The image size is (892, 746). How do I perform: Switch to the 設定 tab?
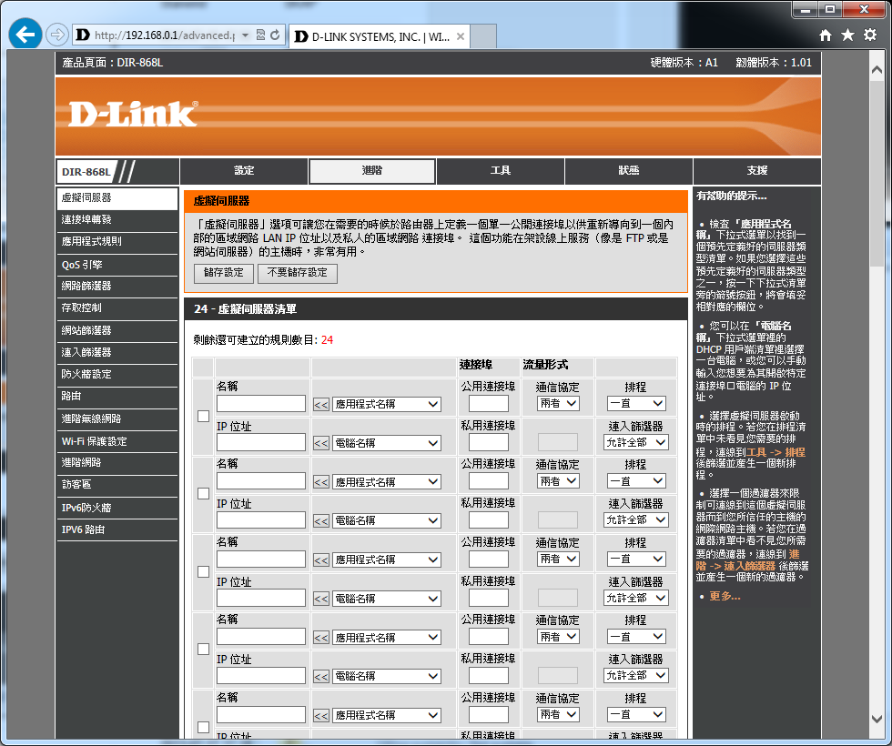click(x=244, y=171)
